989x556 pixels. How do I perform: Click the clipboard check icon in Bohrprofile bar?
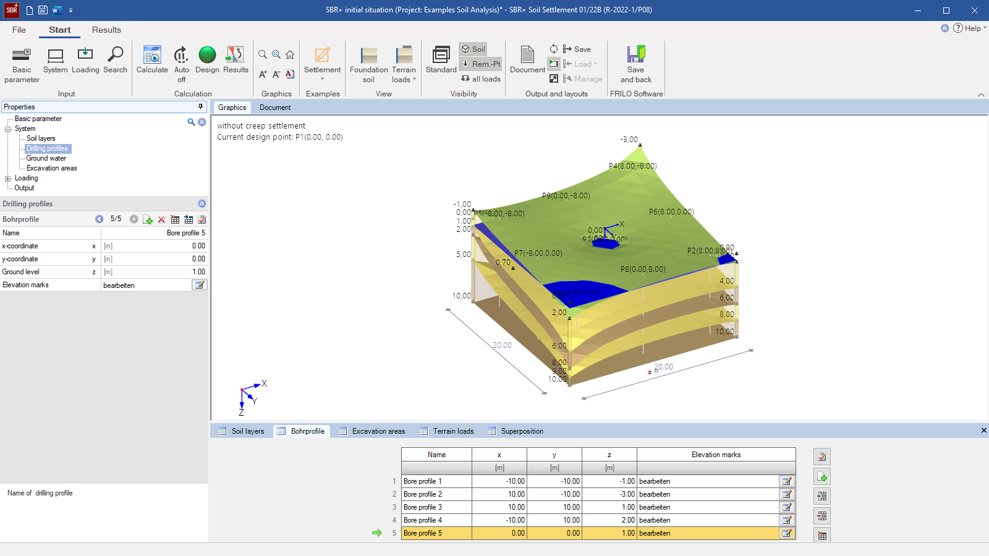click(202, 219)
